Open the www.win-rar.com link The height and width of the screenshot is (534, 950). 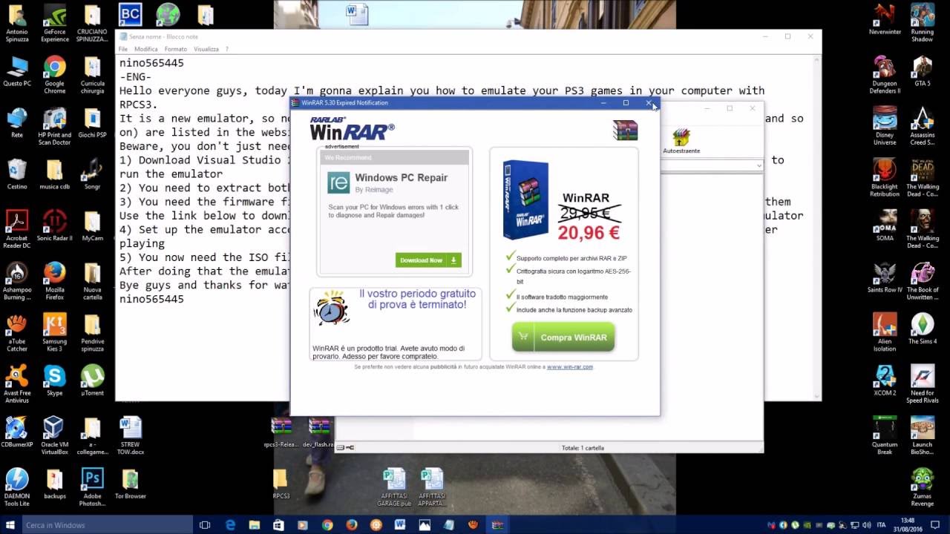[570, 366]
